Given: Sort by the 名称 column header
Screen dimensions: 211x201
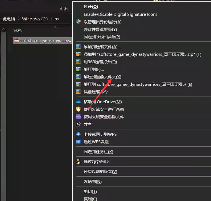Looking at the screenshot, I should [x=17, y=30].
